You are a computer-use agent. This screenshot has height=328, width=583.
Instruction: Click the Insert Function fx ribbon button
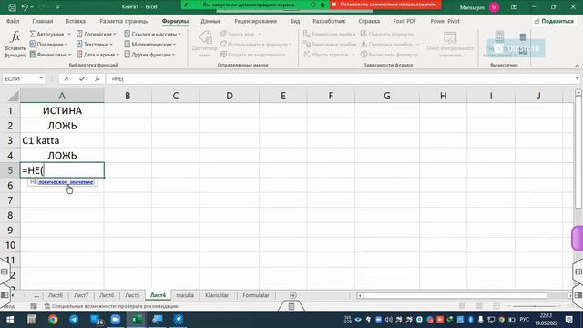(x=15, y=44)
